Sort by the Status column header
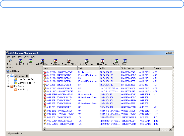Image resolution: width=184 pixels, height=136 pixels. pyautogui.click(x=88, y=68)
